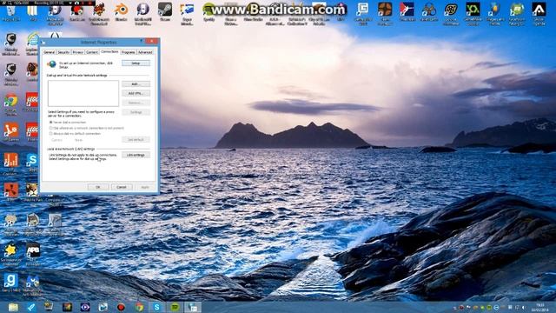
Task: Open File Explorer from the taskbar
Action: (13, 307)
